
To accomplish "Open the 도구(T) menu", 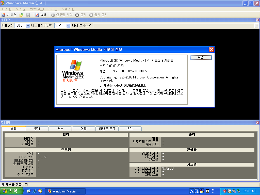I will coord(53,9).
